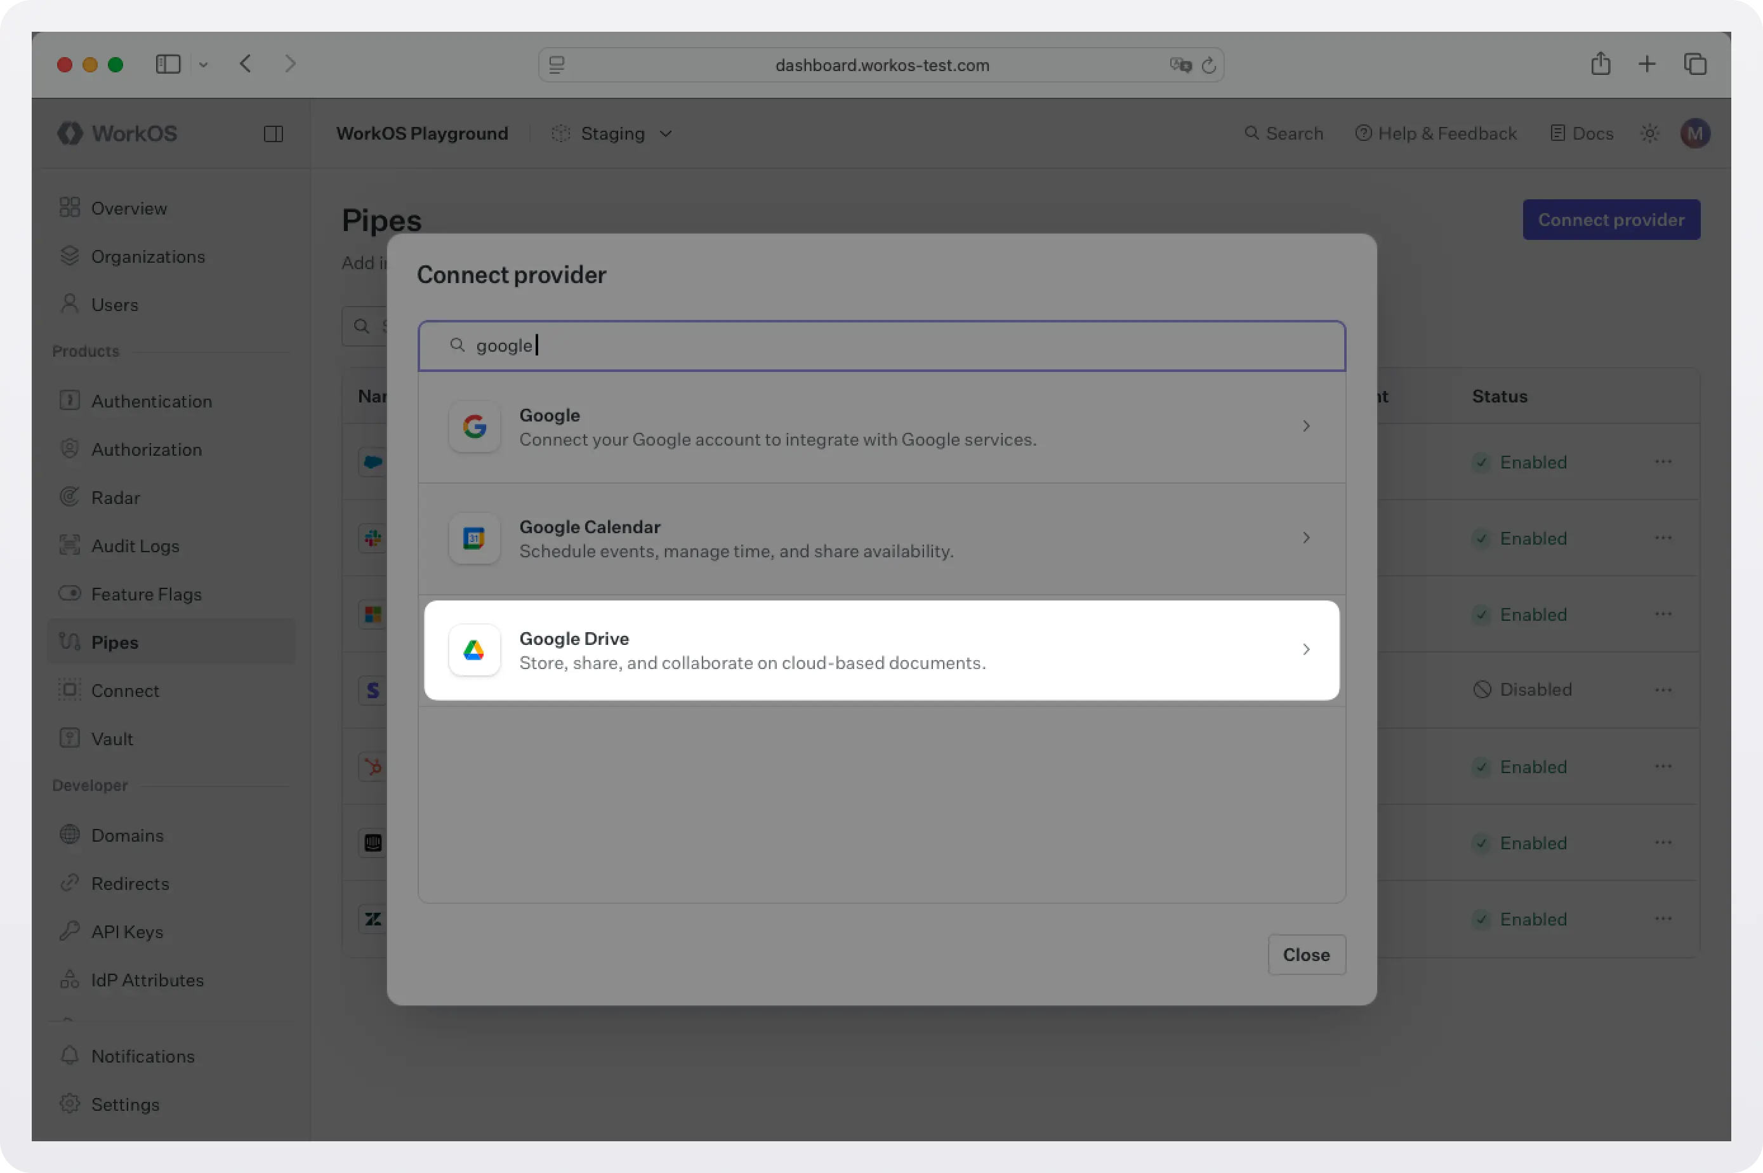
Task: Click the Search magnifier icon
Action: [x=1252, y=133]
